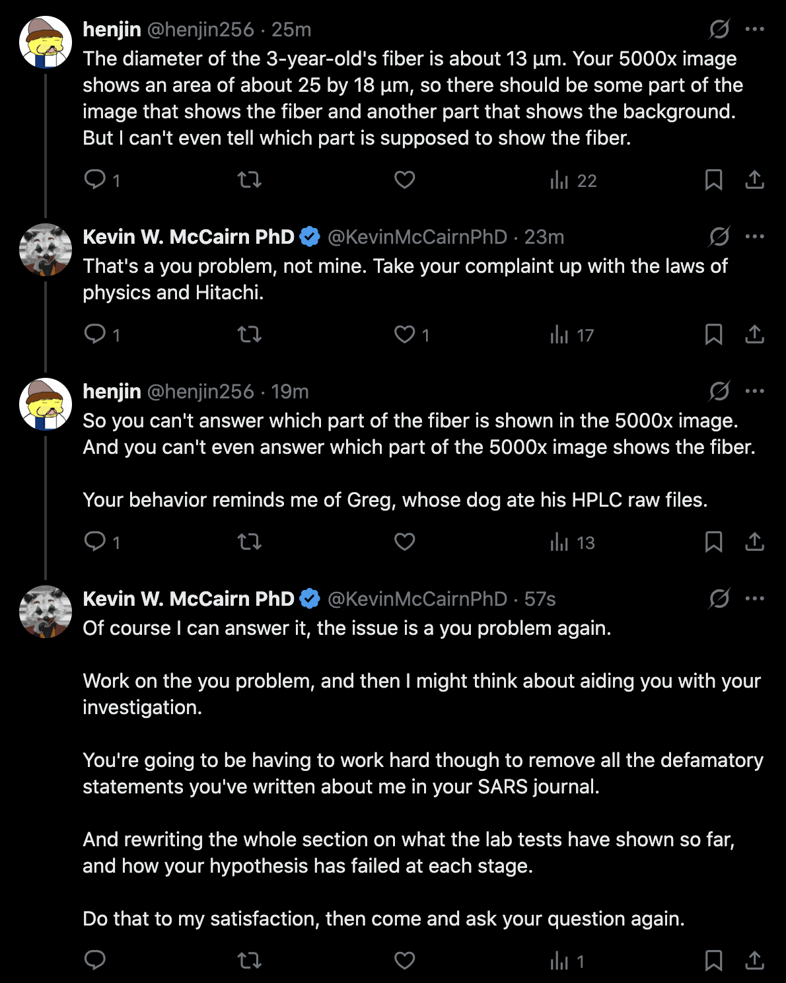
Task: Click the @henjin256 handle in first tweet
Action: (200, 30)
